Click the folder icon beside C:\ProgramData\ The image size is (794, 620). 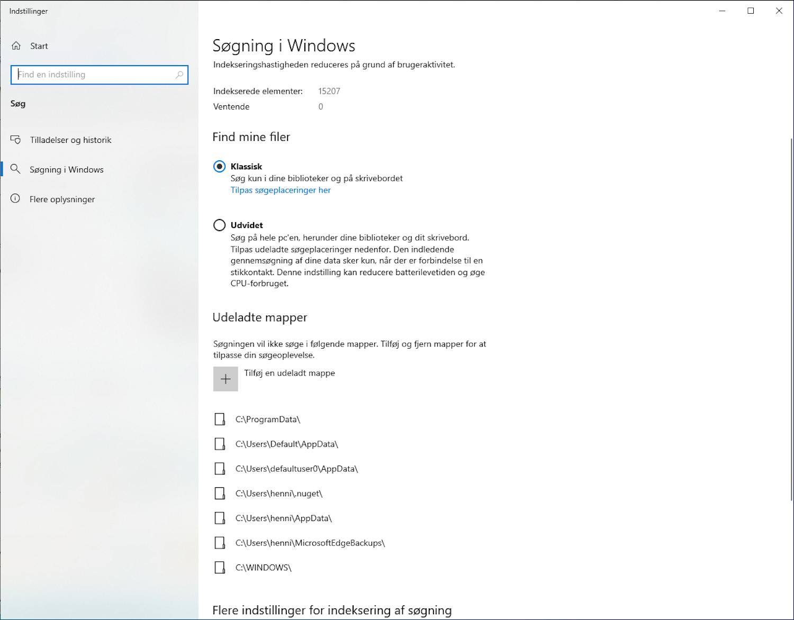pos(220,419)
